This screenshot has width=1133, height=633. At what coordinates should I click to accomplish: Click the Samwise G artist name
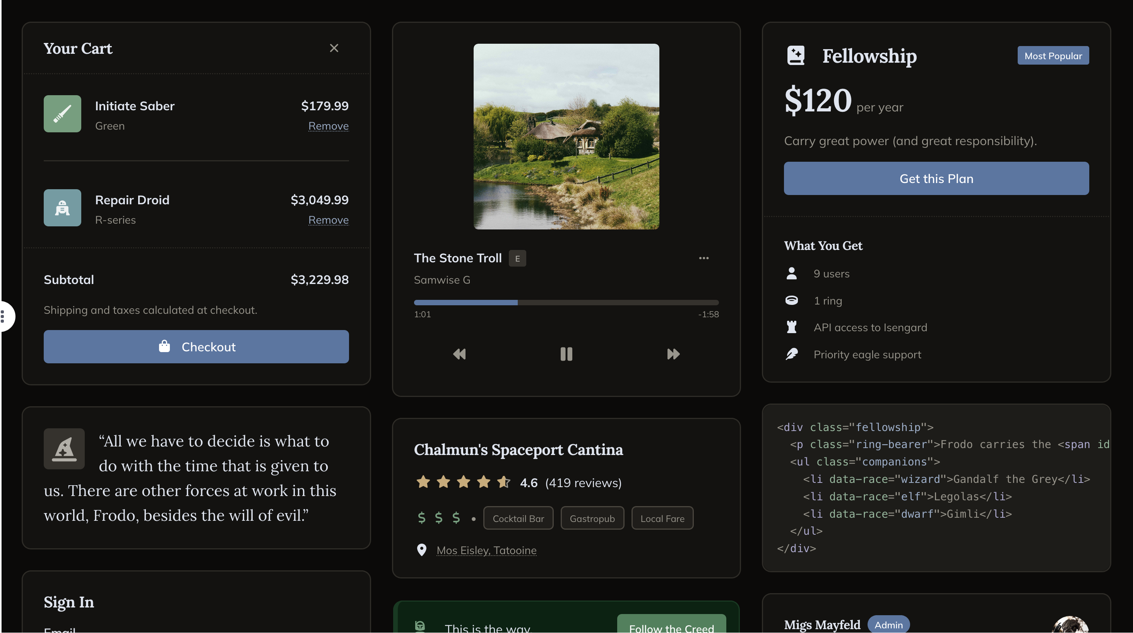click(x=442, y=280)
